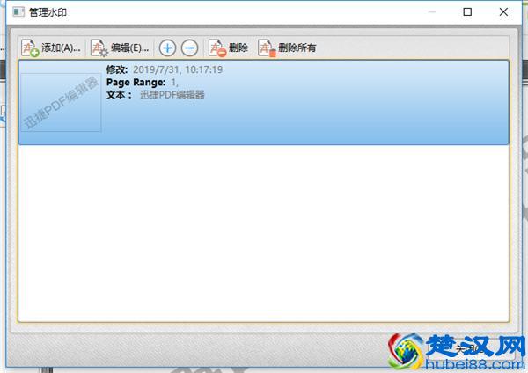This screenshot has width=528, height=373.
Task: Select the 迅捷PDF编辑器 watermark preview thumbnail
Action: click(x=61, y=102)
